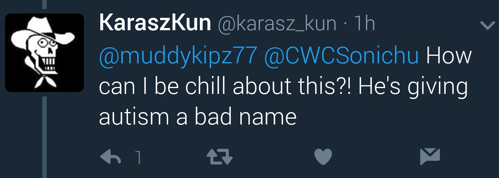Retweet this tweet using the retweet icon
The image size is (499, 178).
pyautogui.click(x=220, y=157)
